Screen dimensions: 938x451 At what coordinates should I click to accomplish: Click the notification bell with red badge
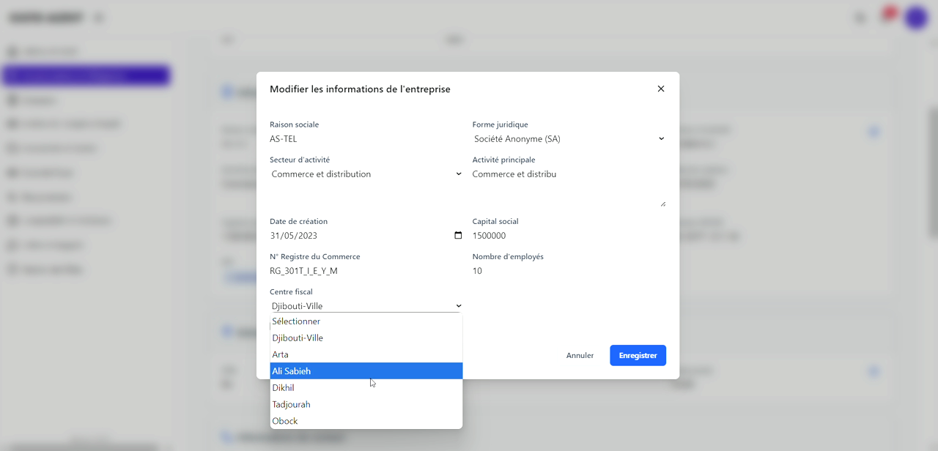[x=886, y=17]
